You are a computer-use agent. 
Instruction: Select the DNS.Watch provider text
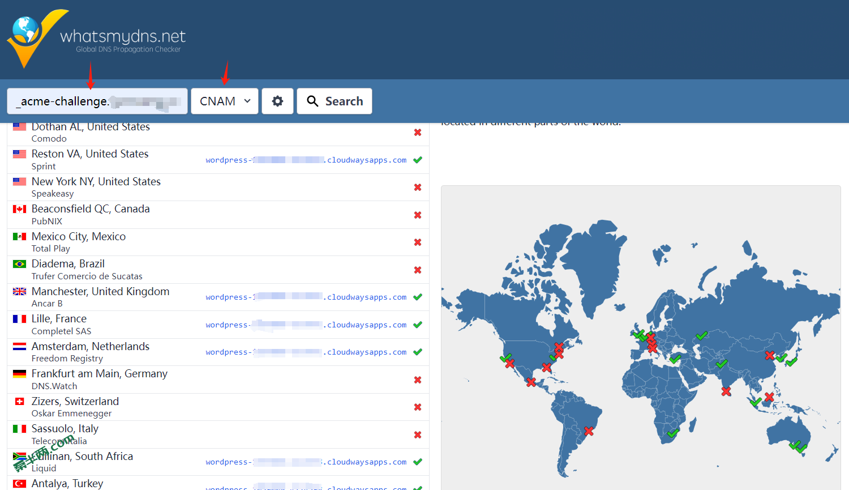pos(54,386)
